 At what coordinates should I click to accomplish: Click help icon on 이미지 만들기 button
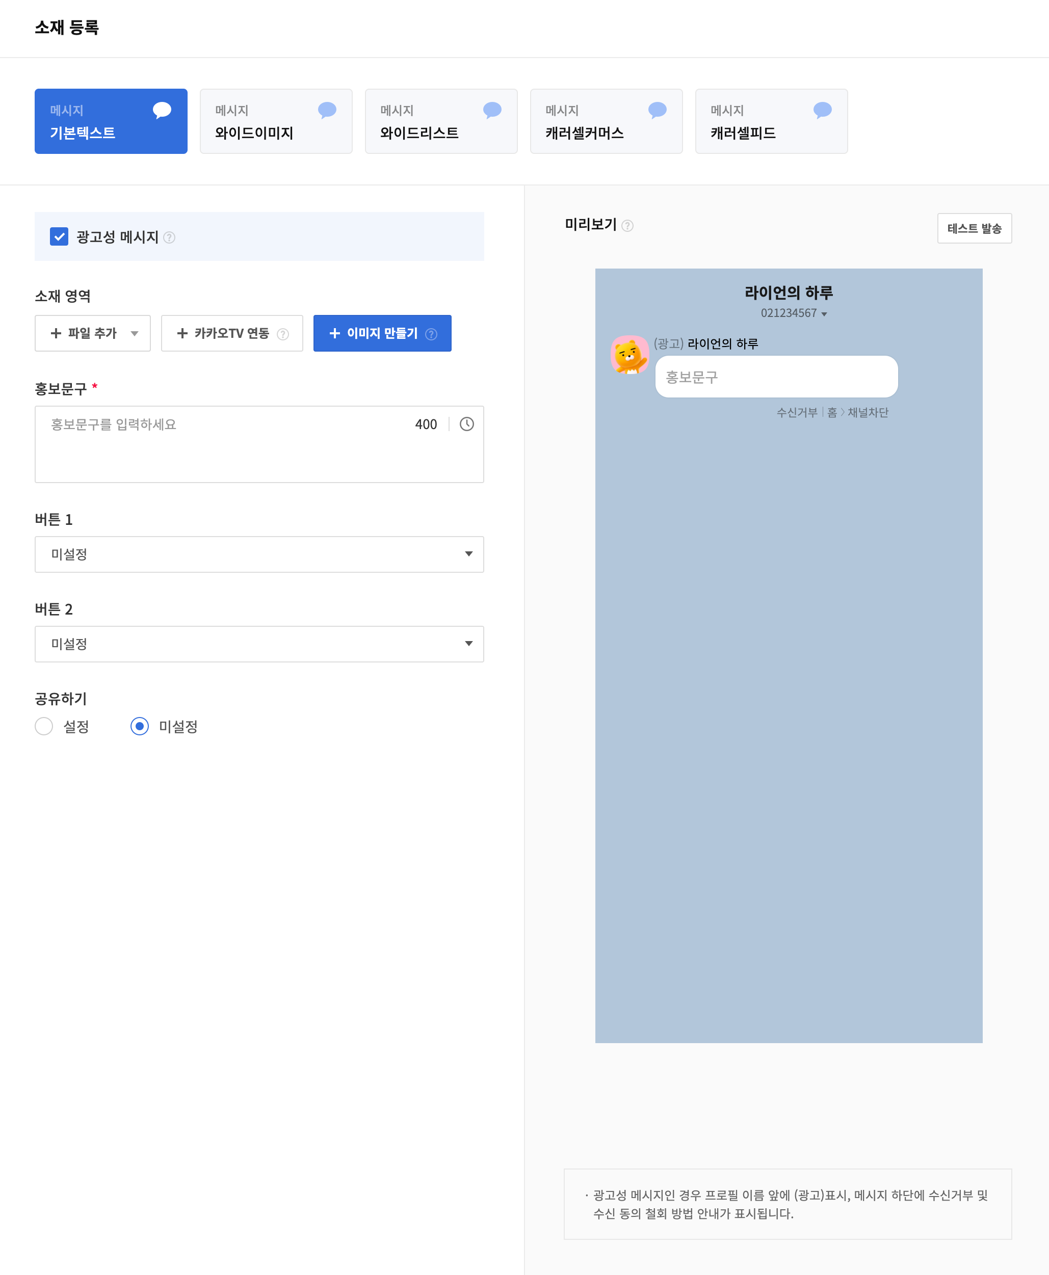(431, 334)
